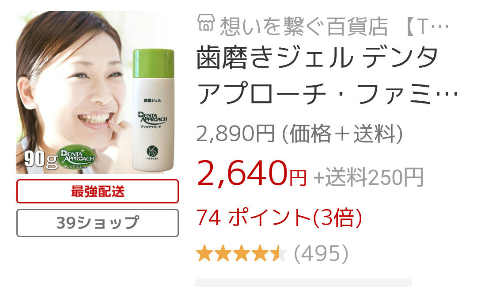
Task: Open the (495) reviews count
Action: (321, 253)
